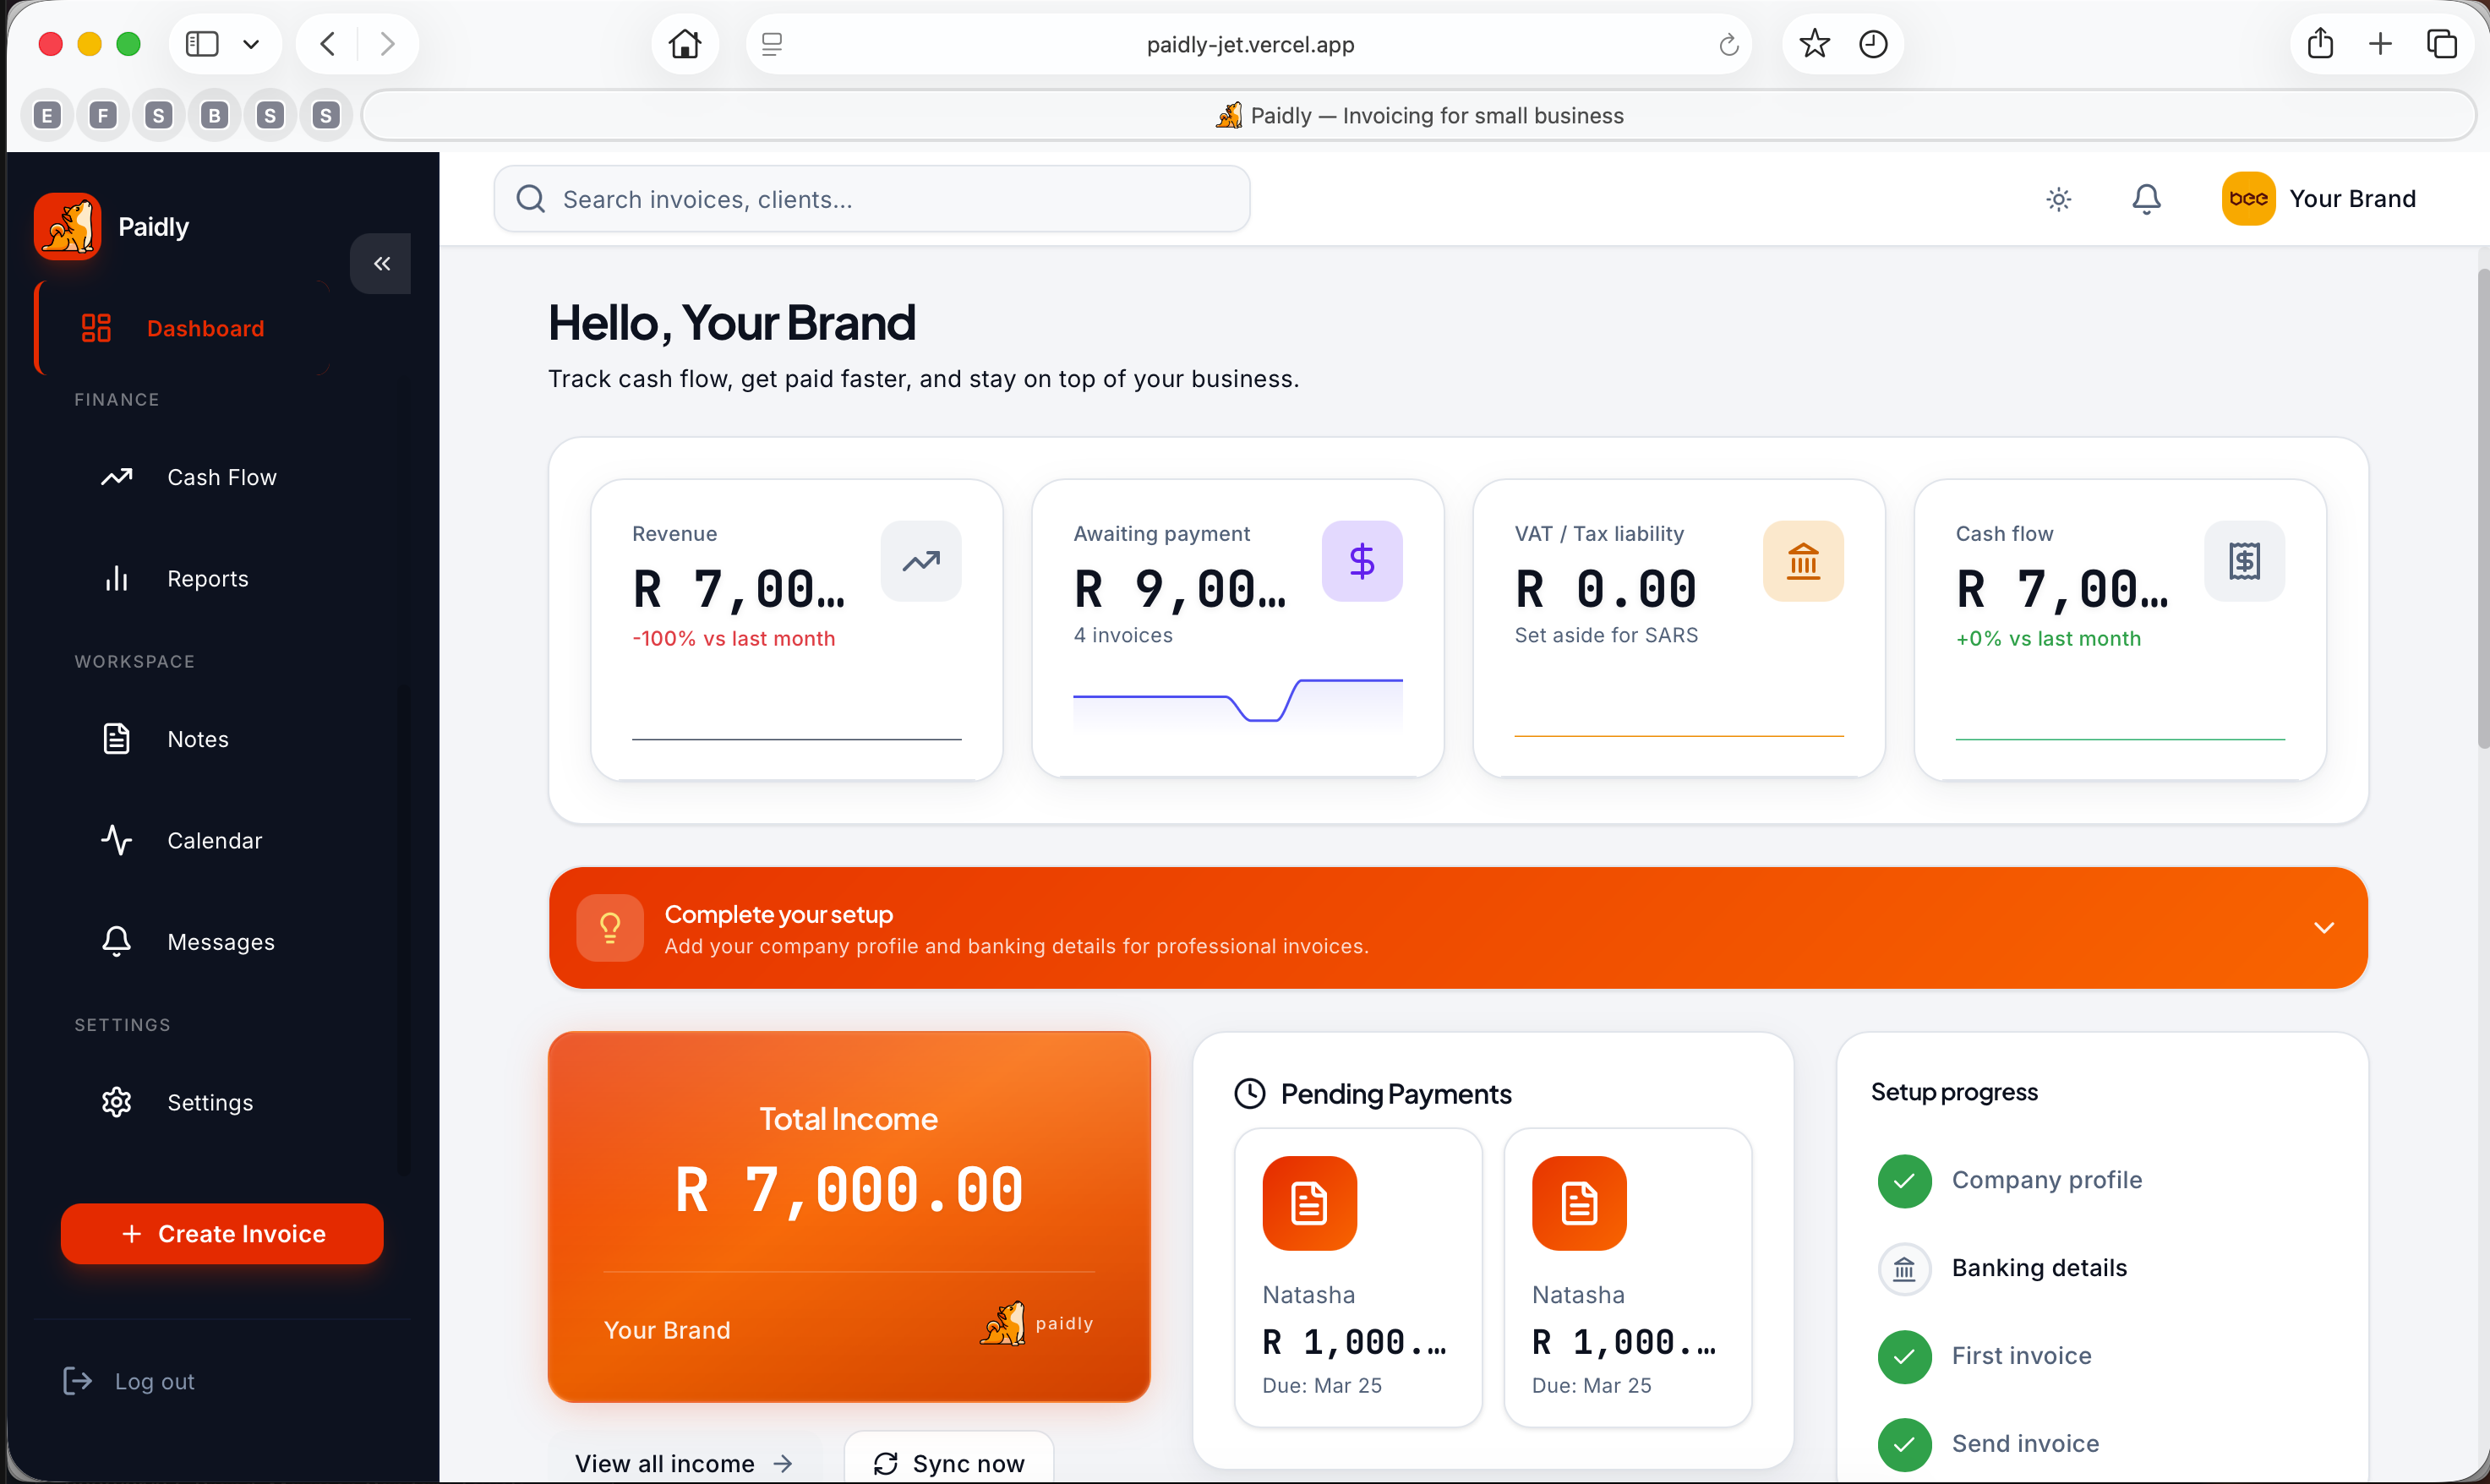Click Log out in the sidebar
Screen dimensions: 2490x1484
point(129,1381)
